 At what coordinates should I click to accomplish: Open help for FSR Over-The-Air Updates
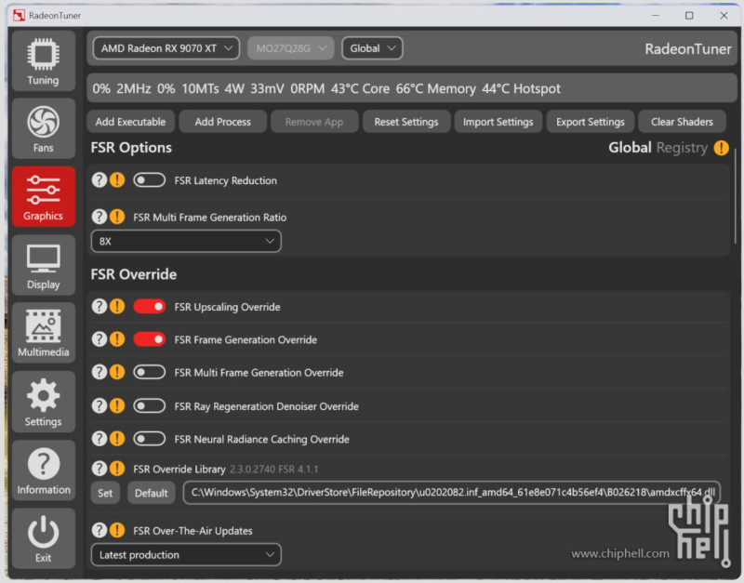coord(100,530)
